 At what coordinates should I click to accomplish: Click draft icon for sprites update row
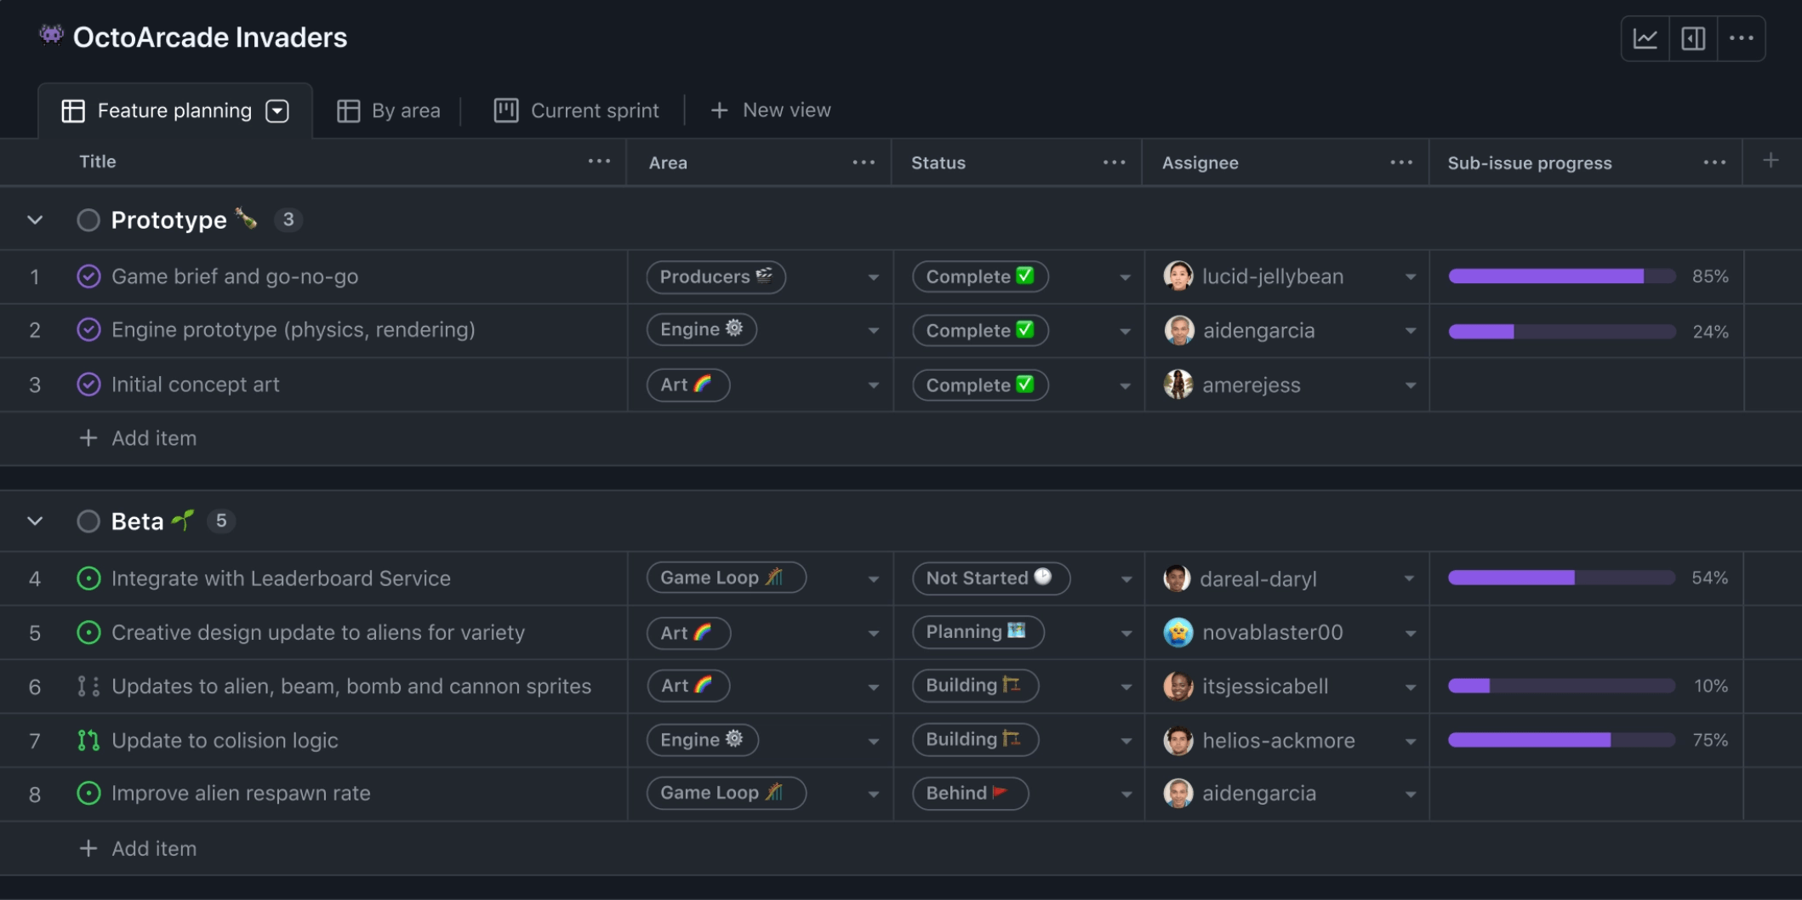(x=88, y=686)
